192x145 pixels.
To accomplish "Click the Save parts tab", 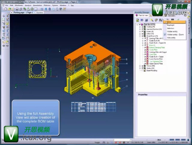I will coord(170,16).
